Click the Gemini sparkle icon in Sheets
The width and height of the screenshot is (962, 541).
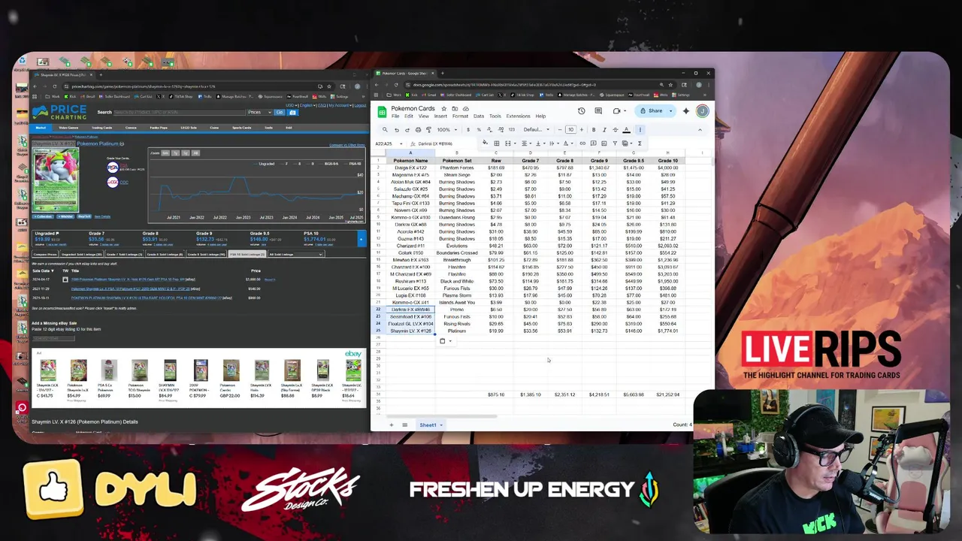coord(686,111)
